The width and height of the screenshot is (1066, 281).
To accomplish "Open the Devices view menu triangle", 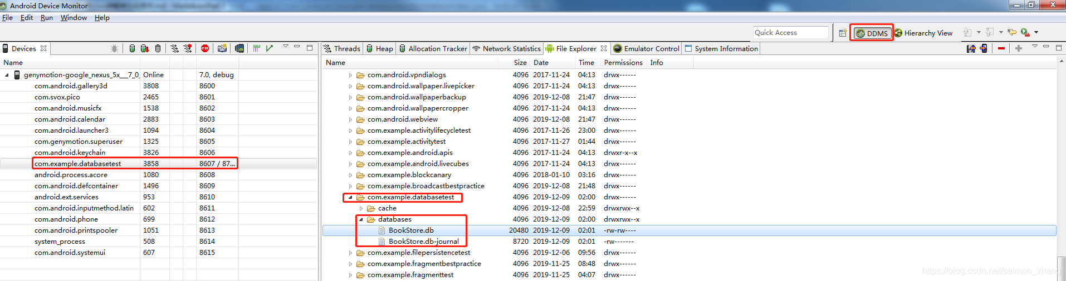I will point(286,46).
